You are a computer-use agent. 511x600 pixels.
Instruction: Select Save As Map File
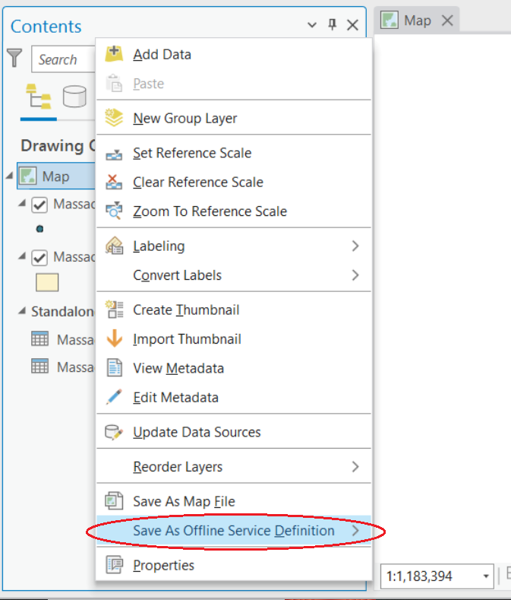tap(184, 501)
